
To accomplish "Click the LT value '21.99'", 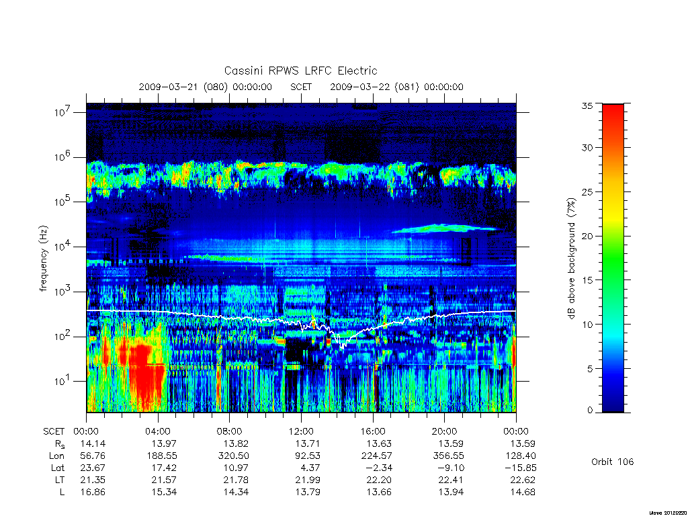I will pyautogui.click(x=308, y=480).
